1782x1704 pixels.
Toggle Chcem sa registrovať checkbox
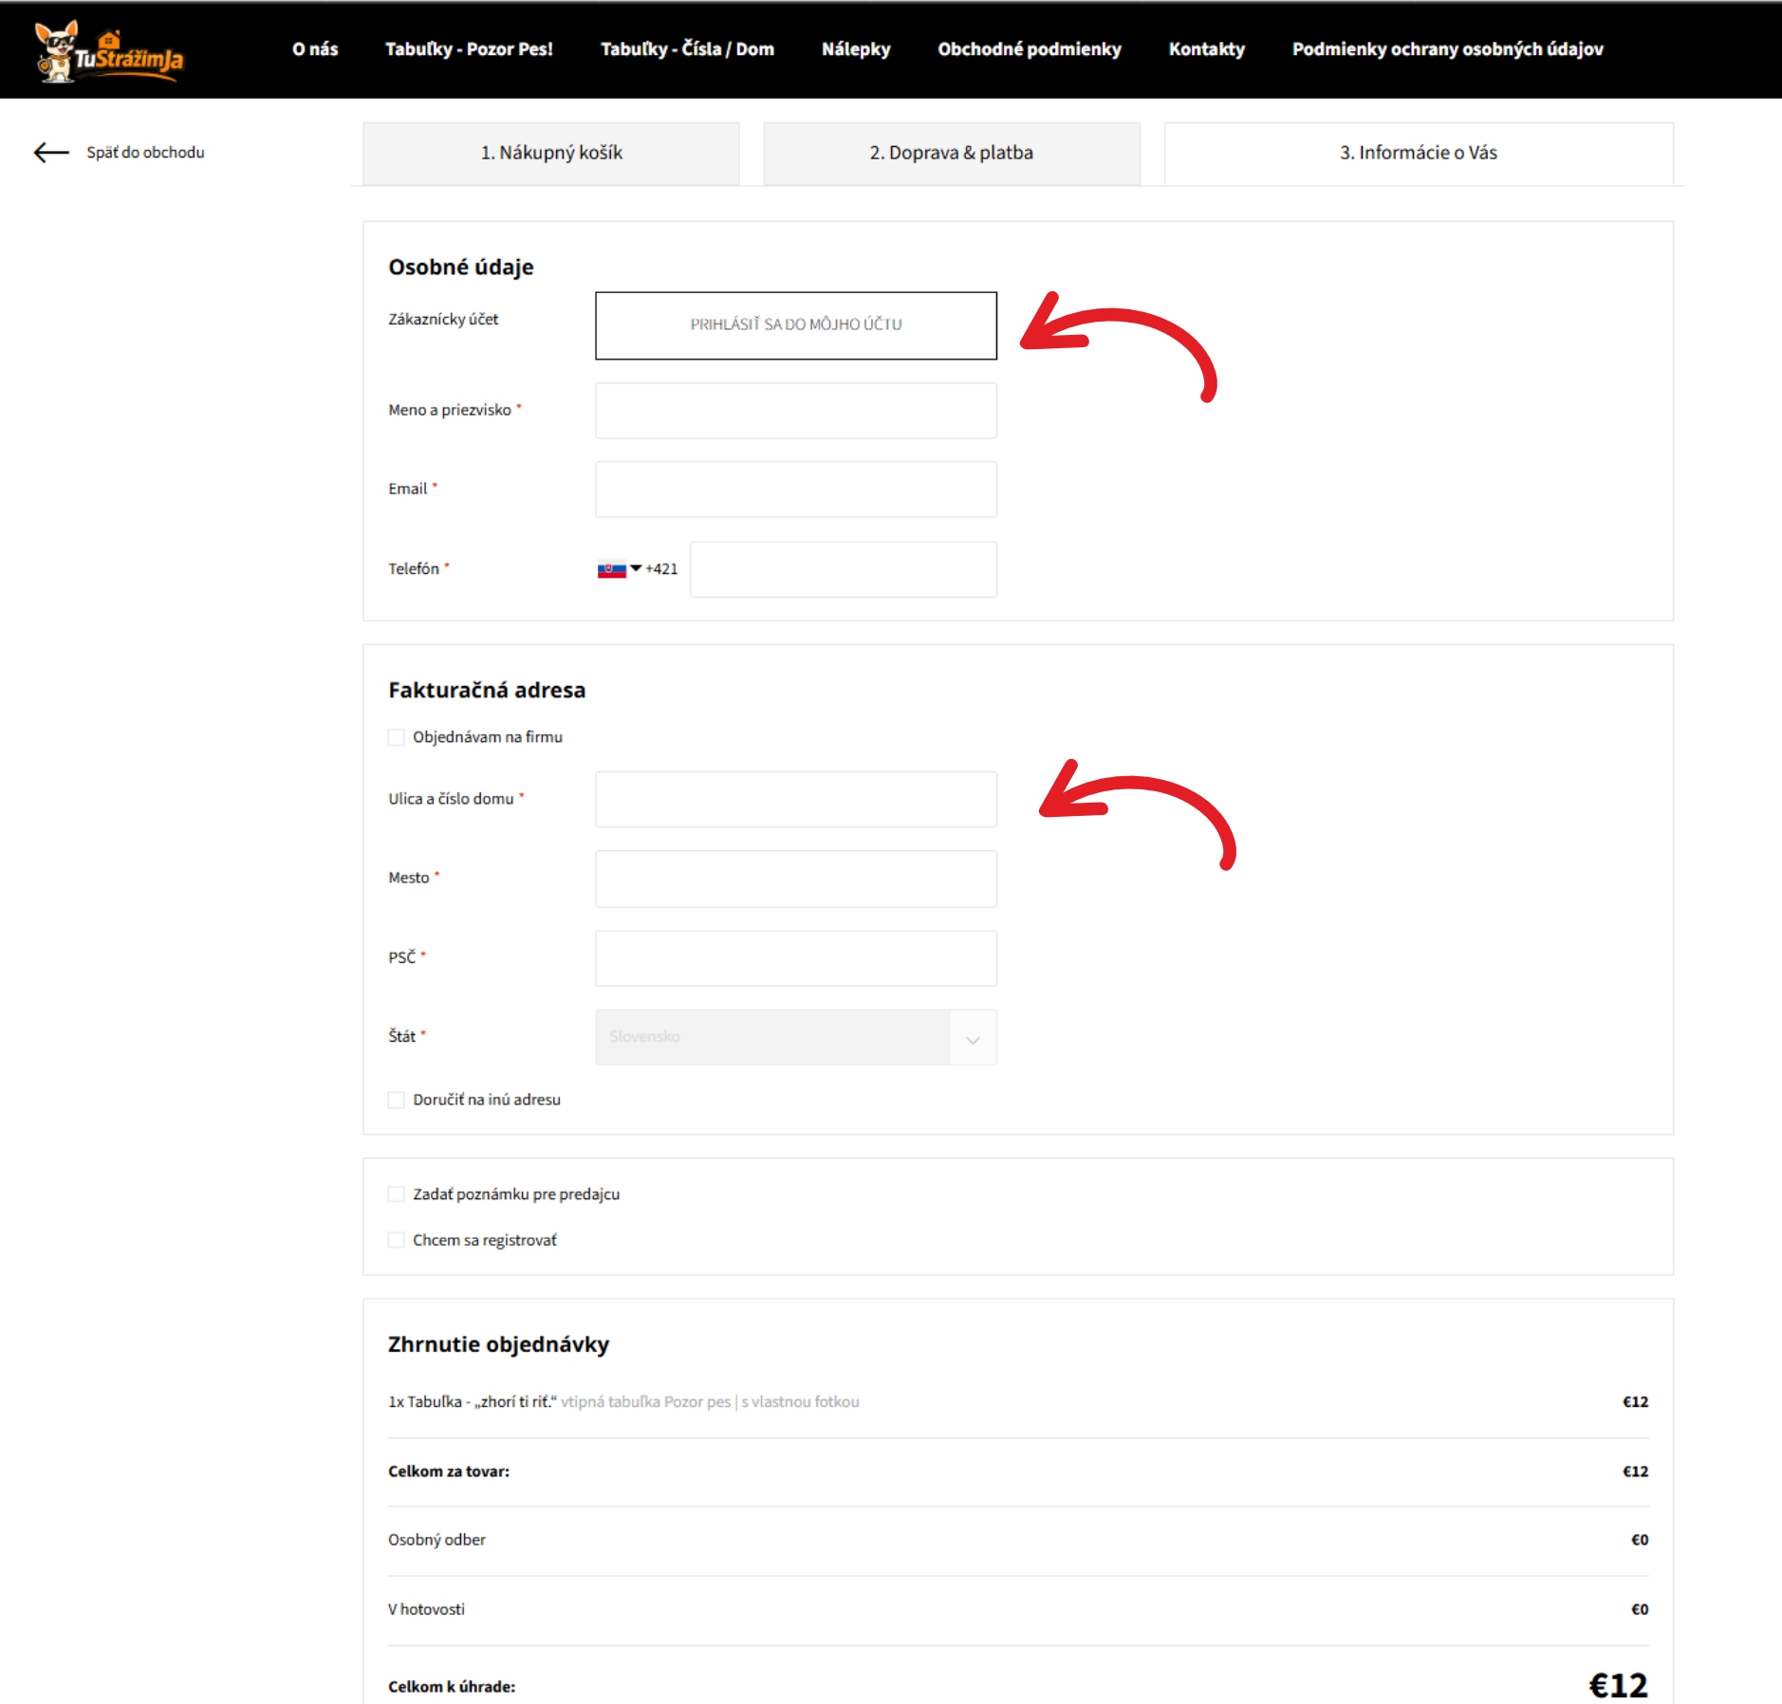tap(397, 1240)
